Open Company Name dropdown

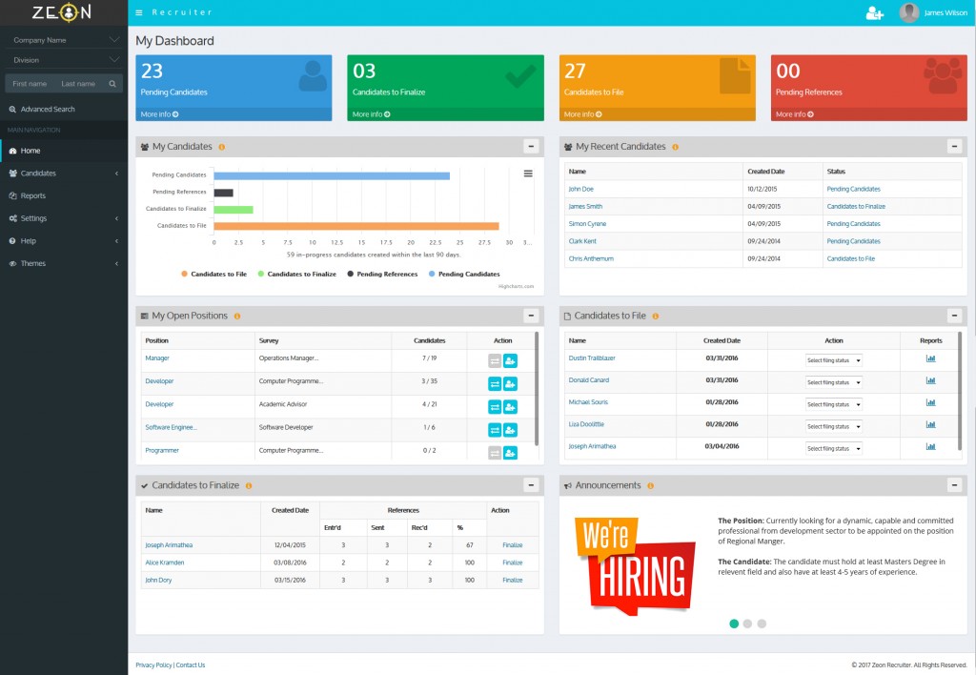[x=64, y=40]
